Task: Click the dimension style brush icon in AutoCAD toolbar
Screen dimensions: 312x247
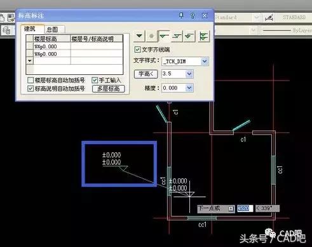Action: pos(269,18)
